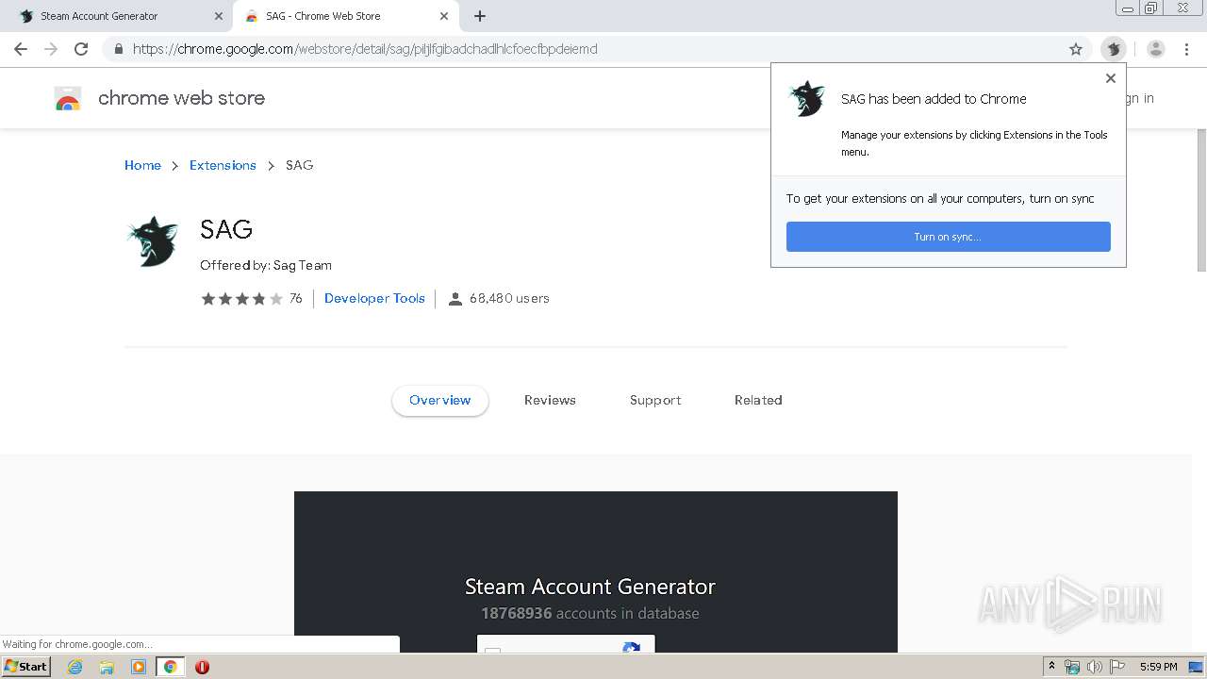
Task: Click the 76 ratings count
Action: point(296,298)
